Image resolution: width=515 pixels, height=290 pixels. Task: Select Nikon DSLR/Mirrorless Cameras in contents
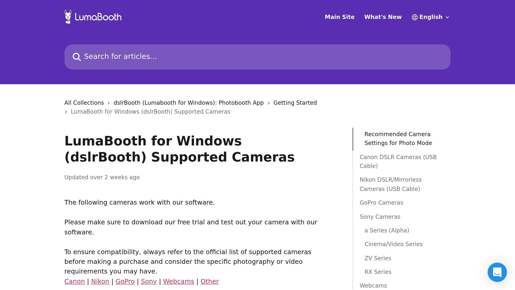coord(391,184)
